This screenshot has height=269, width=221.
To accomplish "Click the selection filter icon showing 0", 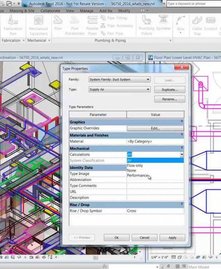I will point(166,267).
